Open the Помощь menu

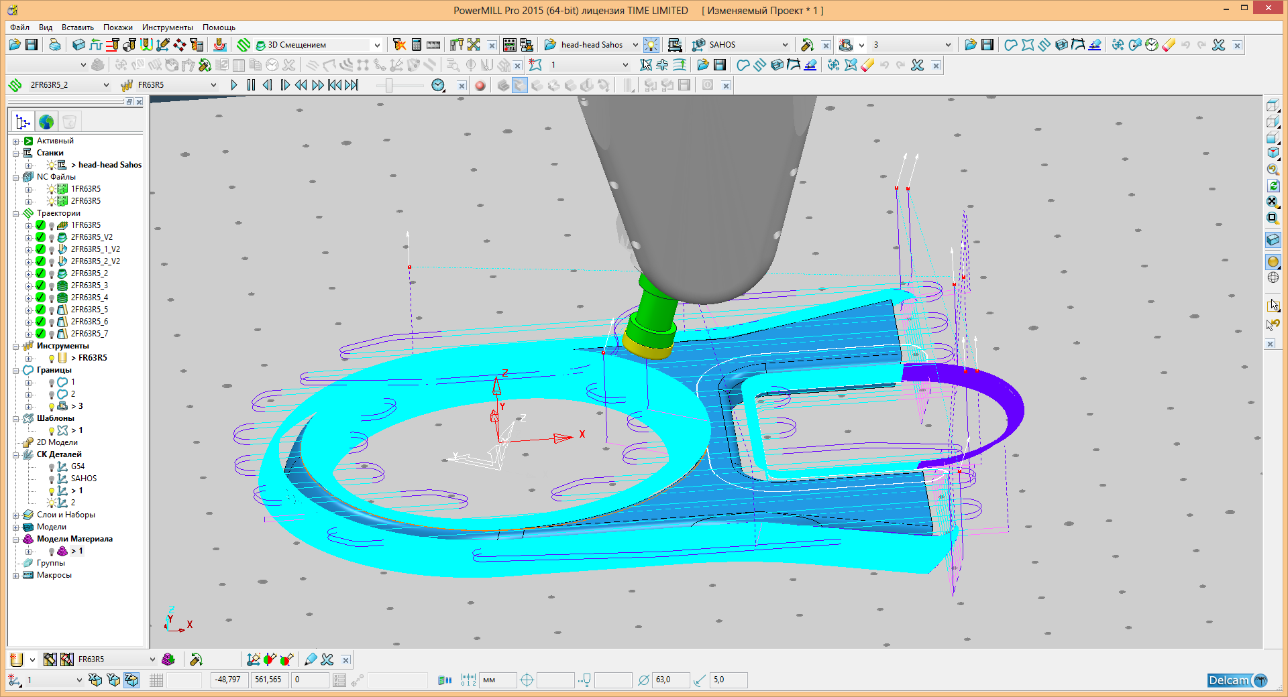point(219,27)
